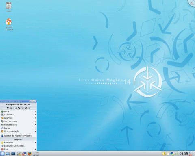Click the K menu launcher button
Image resolution: width=195 pixels, height=156 pixels.
pos(2,154)
